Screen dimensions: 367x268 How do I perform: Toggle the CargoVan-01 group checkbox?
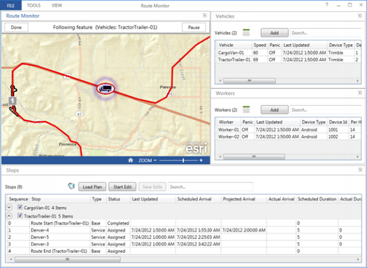21,208
